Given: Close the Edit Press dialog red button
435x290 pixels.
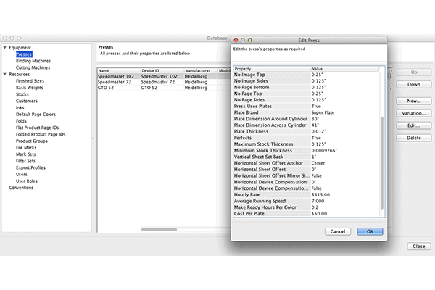Looking at the screenshot, I should (236, 41).
